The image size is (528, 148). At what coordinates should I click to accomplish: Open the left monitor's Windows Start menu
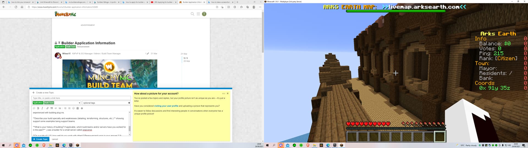[3, 145]
